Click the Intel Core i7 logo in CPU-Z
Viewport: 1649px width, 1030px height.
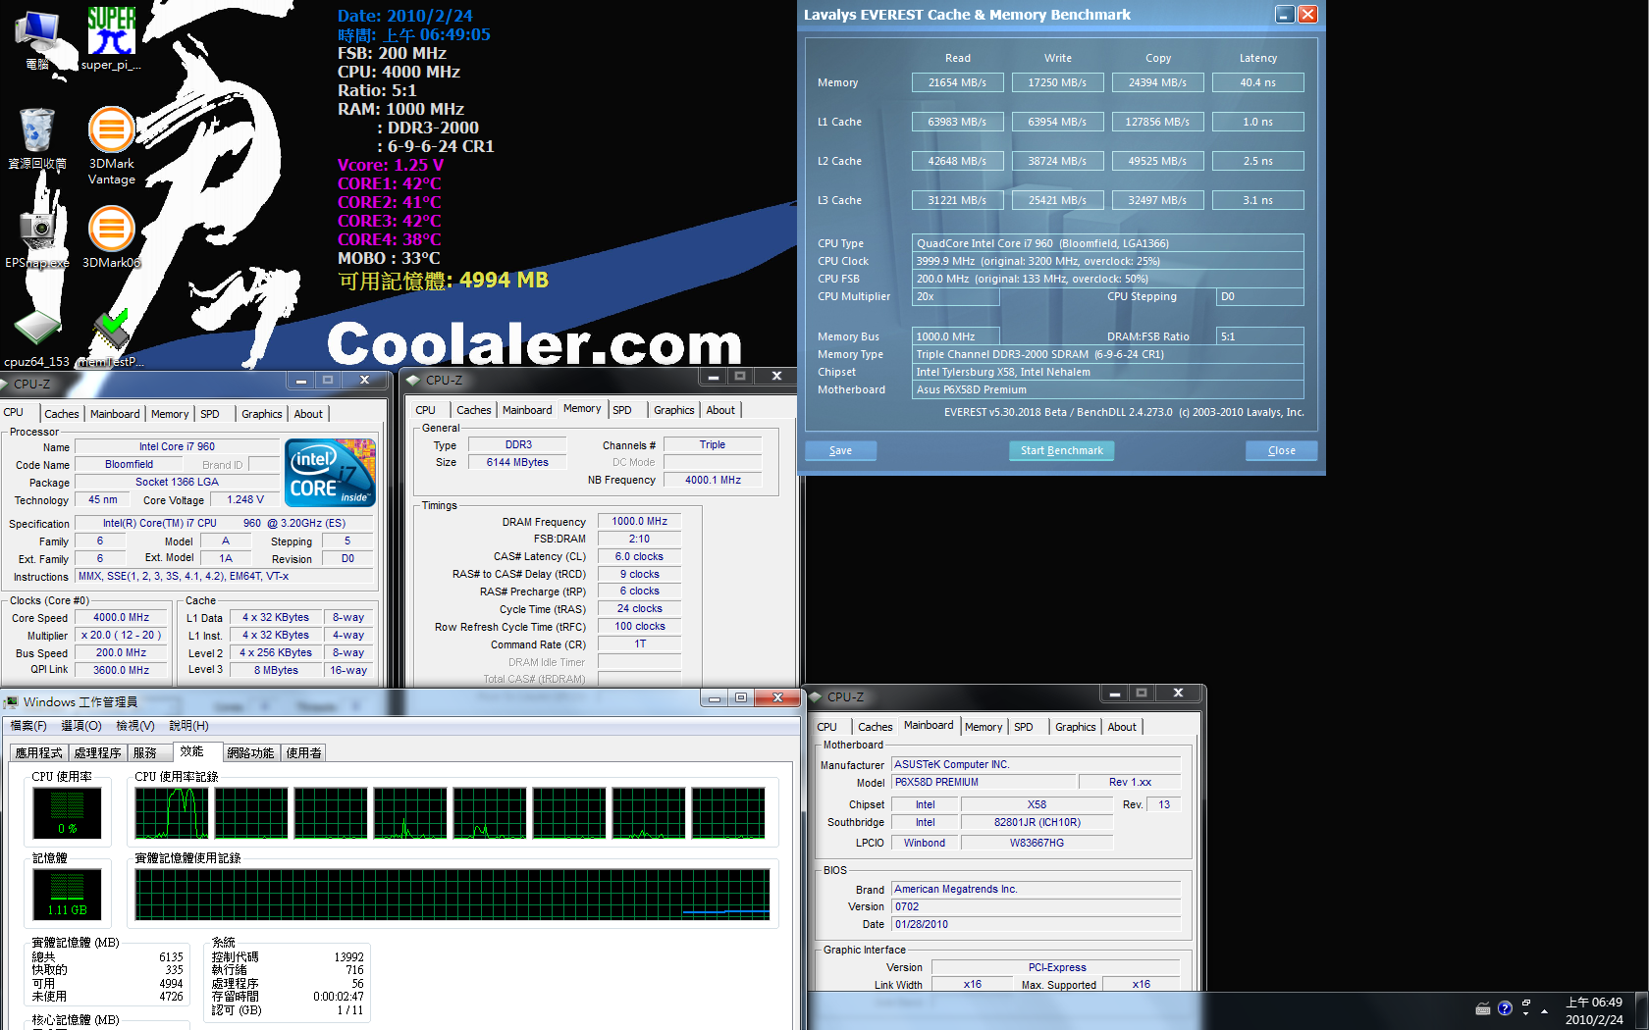[330, 473]
